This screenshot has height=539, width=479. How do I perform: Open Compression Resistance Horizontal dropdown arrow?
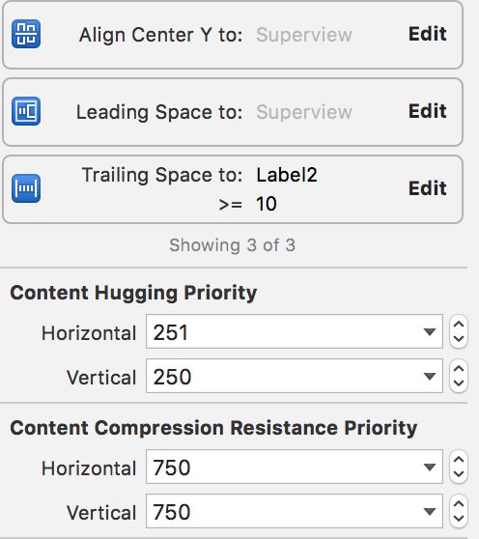(x=430, y=467)
